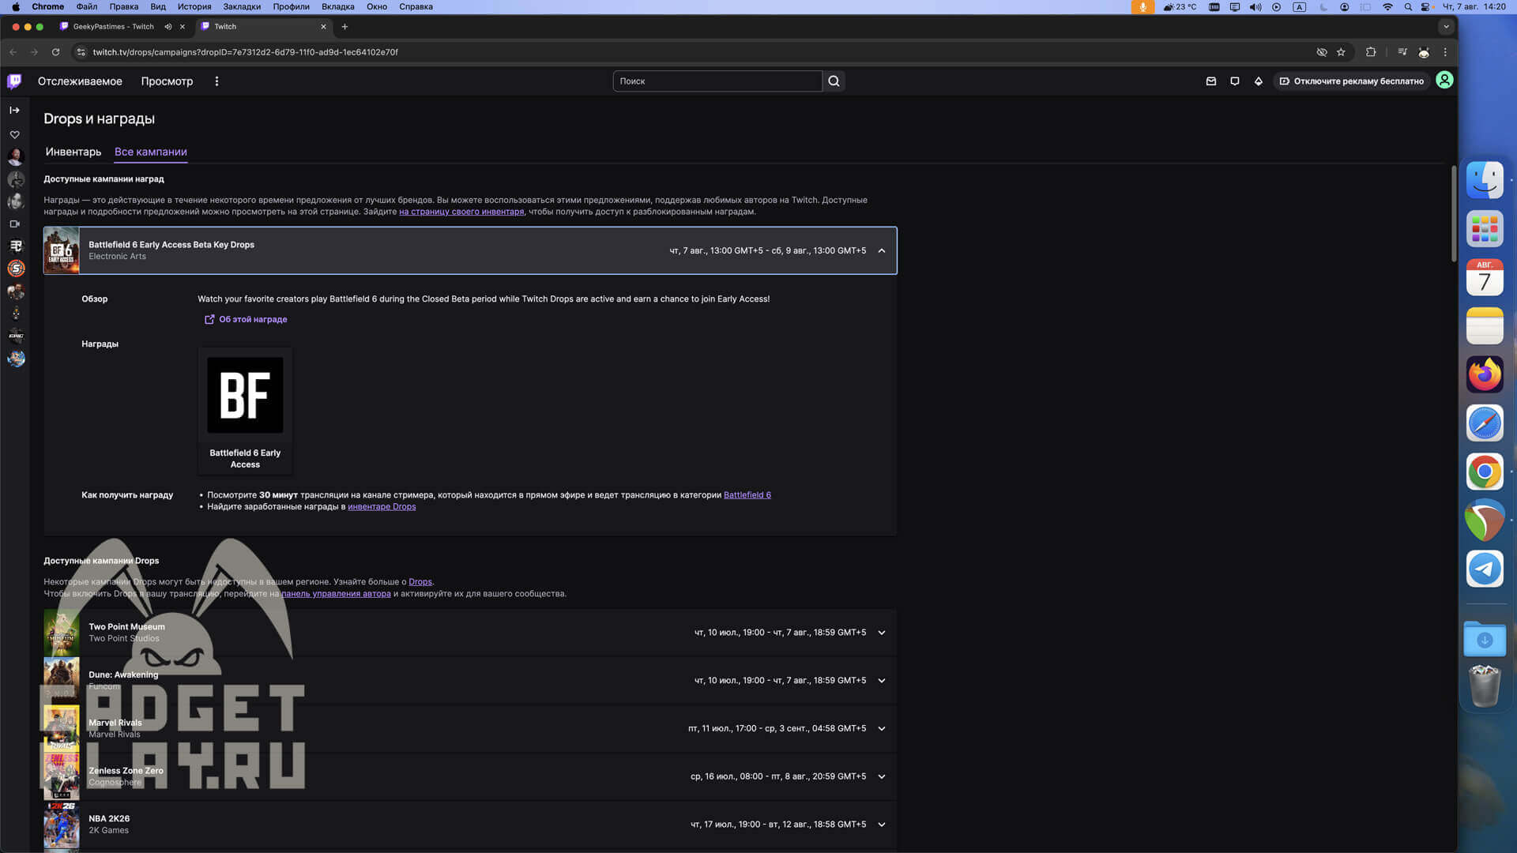Open the Chrome tab search dropdown arrow

tap(1446, 26)
